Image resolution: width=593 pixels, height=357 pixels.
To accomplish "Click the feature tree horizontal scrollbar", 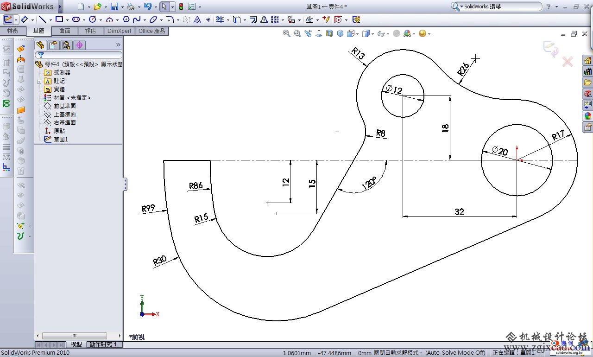I will coord(74,336).
